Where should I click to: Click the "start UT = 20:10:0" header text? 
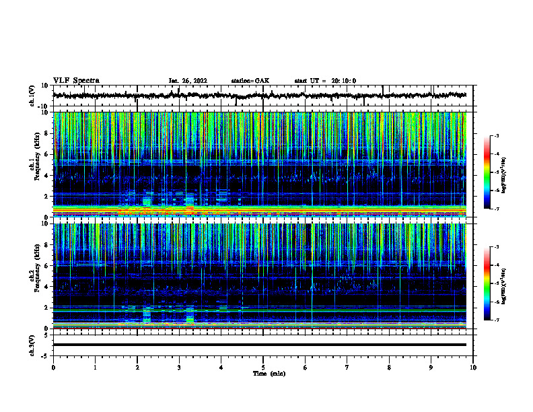click(x=325, y=81)
